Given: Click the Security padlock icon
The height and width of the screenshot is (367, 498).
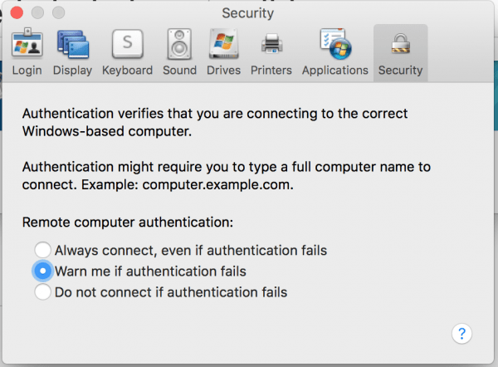Looking at the screenshot, I should point(401,43).
